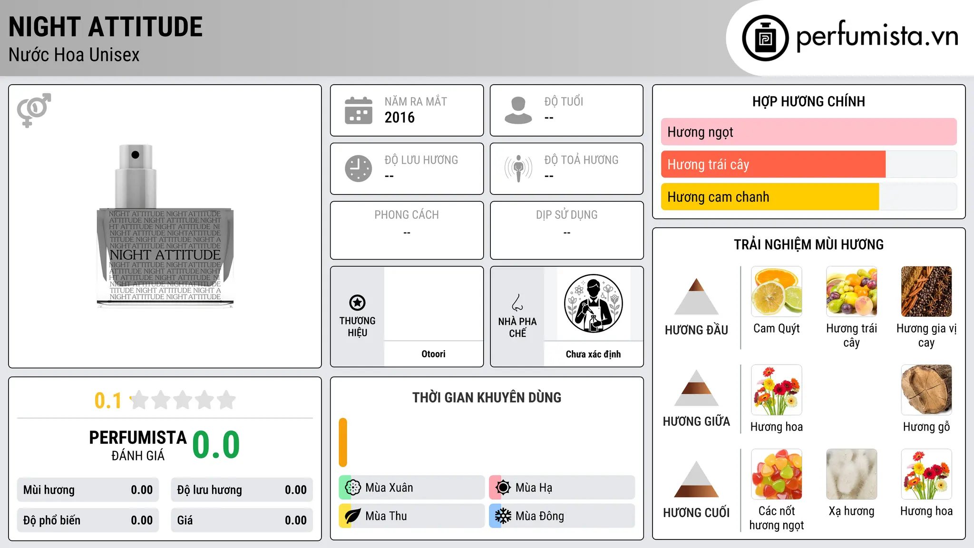Click the five-star rating row
This screenshot has width=974, height=548.
(183, 400)
